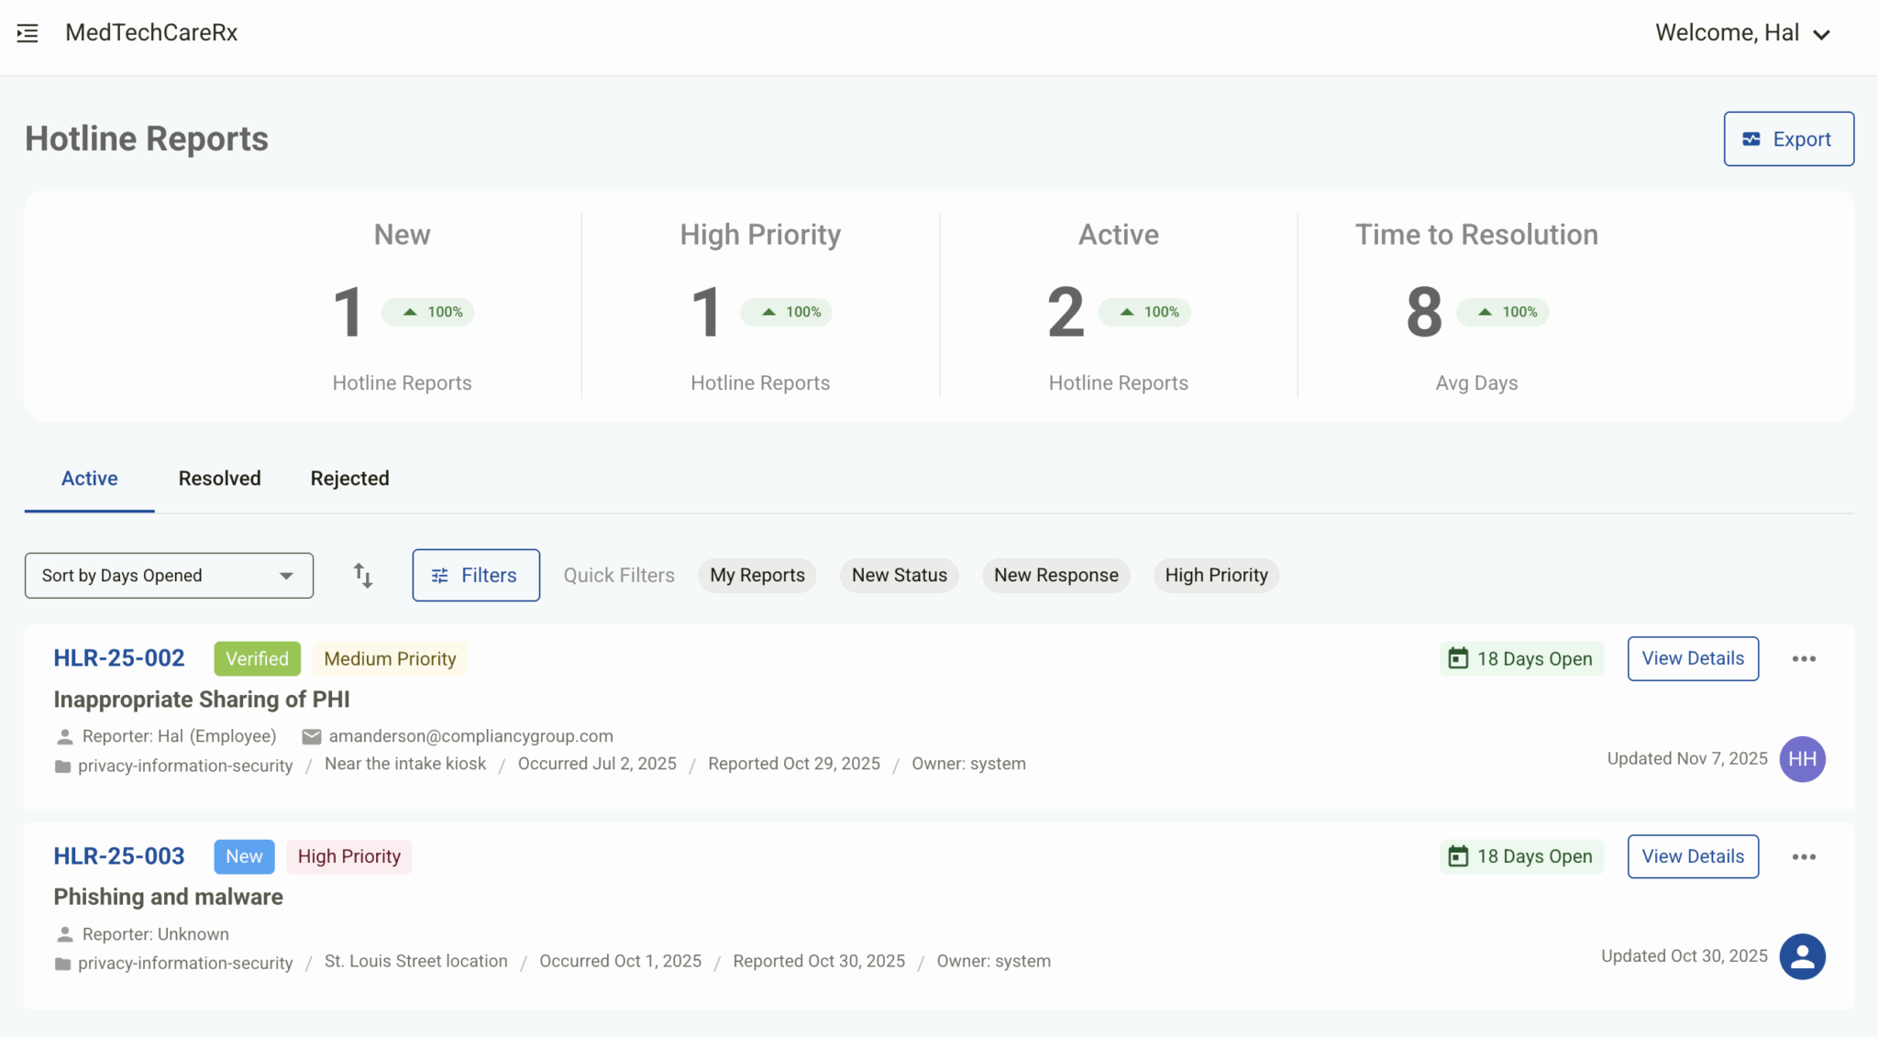The height and width of the screenshot is (1037, 1878).
Task: Open report HLR-25-003
Action: (x=119, y=855)
